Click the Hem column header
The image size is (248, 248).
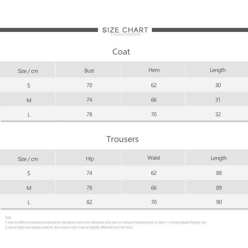[154, 70]
